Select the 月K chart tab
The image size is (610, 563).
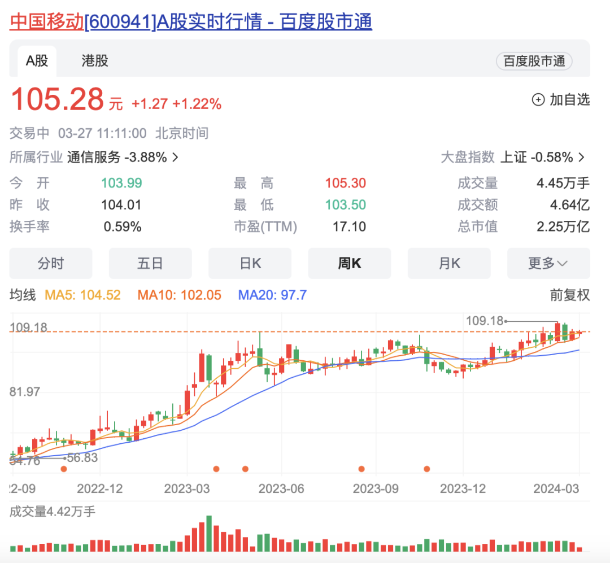[x=449, y=263]
